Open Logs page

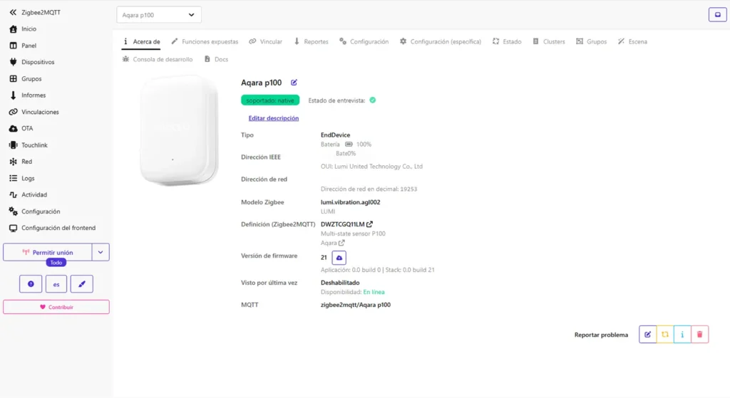tap(22, 179)
